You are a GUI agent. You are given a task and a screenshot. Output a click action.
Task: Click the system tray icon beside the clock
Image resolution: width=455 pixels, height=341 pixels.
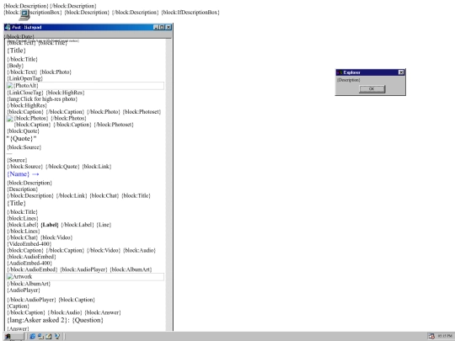[x=431, y=336]
